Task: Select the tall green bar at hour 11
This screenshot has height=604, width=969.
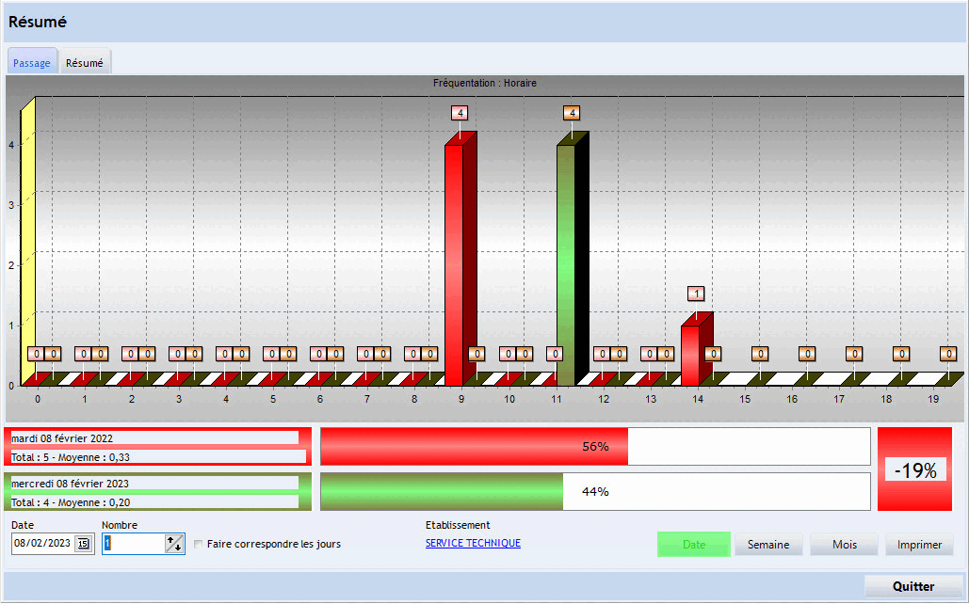Action: click(566, 263)
